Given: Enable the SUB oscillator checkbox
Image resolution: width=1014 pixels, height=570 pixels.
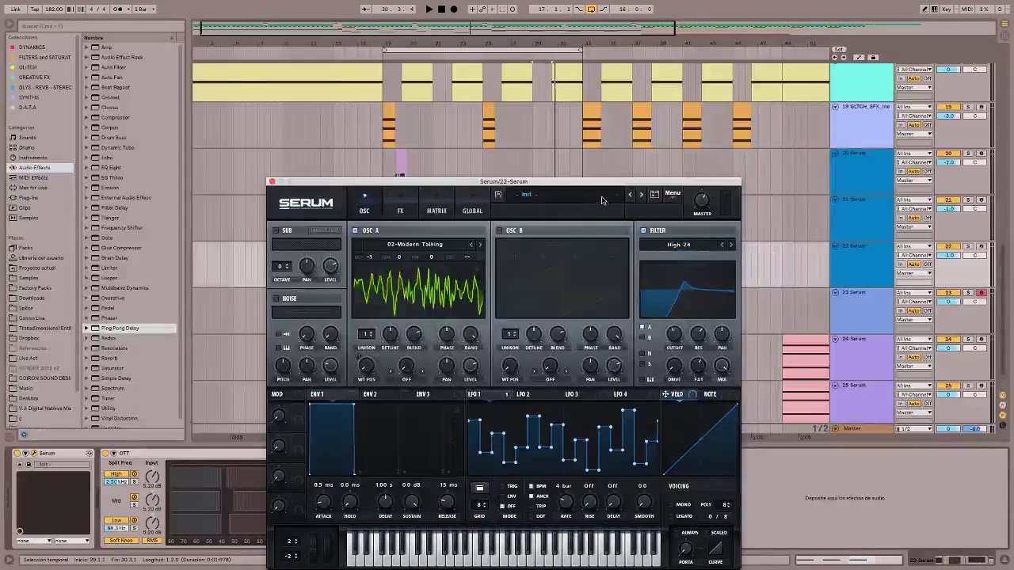Looking at the screenshot, I should coord(276,230).
